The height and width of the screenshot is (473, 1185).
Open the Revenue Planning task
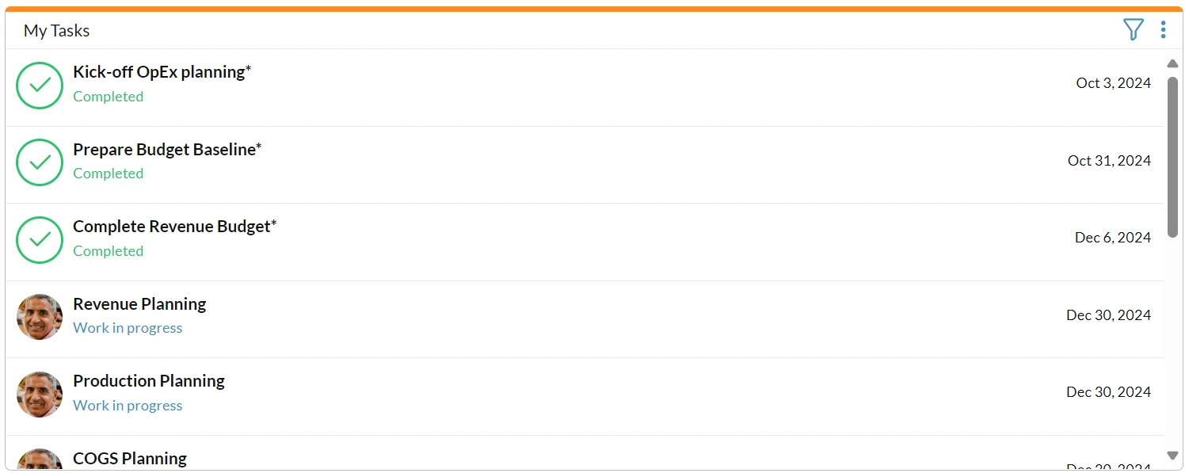[x=139, y=304]
